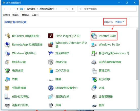The height and width of the screenshot is (111, 140).
Task: Expand the address bar history dropdown arrow
Action: coord(67,9)
